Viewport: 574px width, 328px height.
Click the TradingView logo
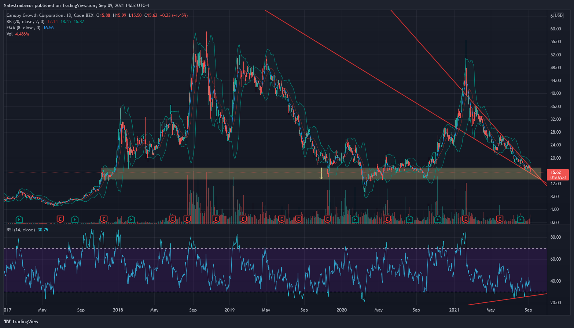click(21, 321)
